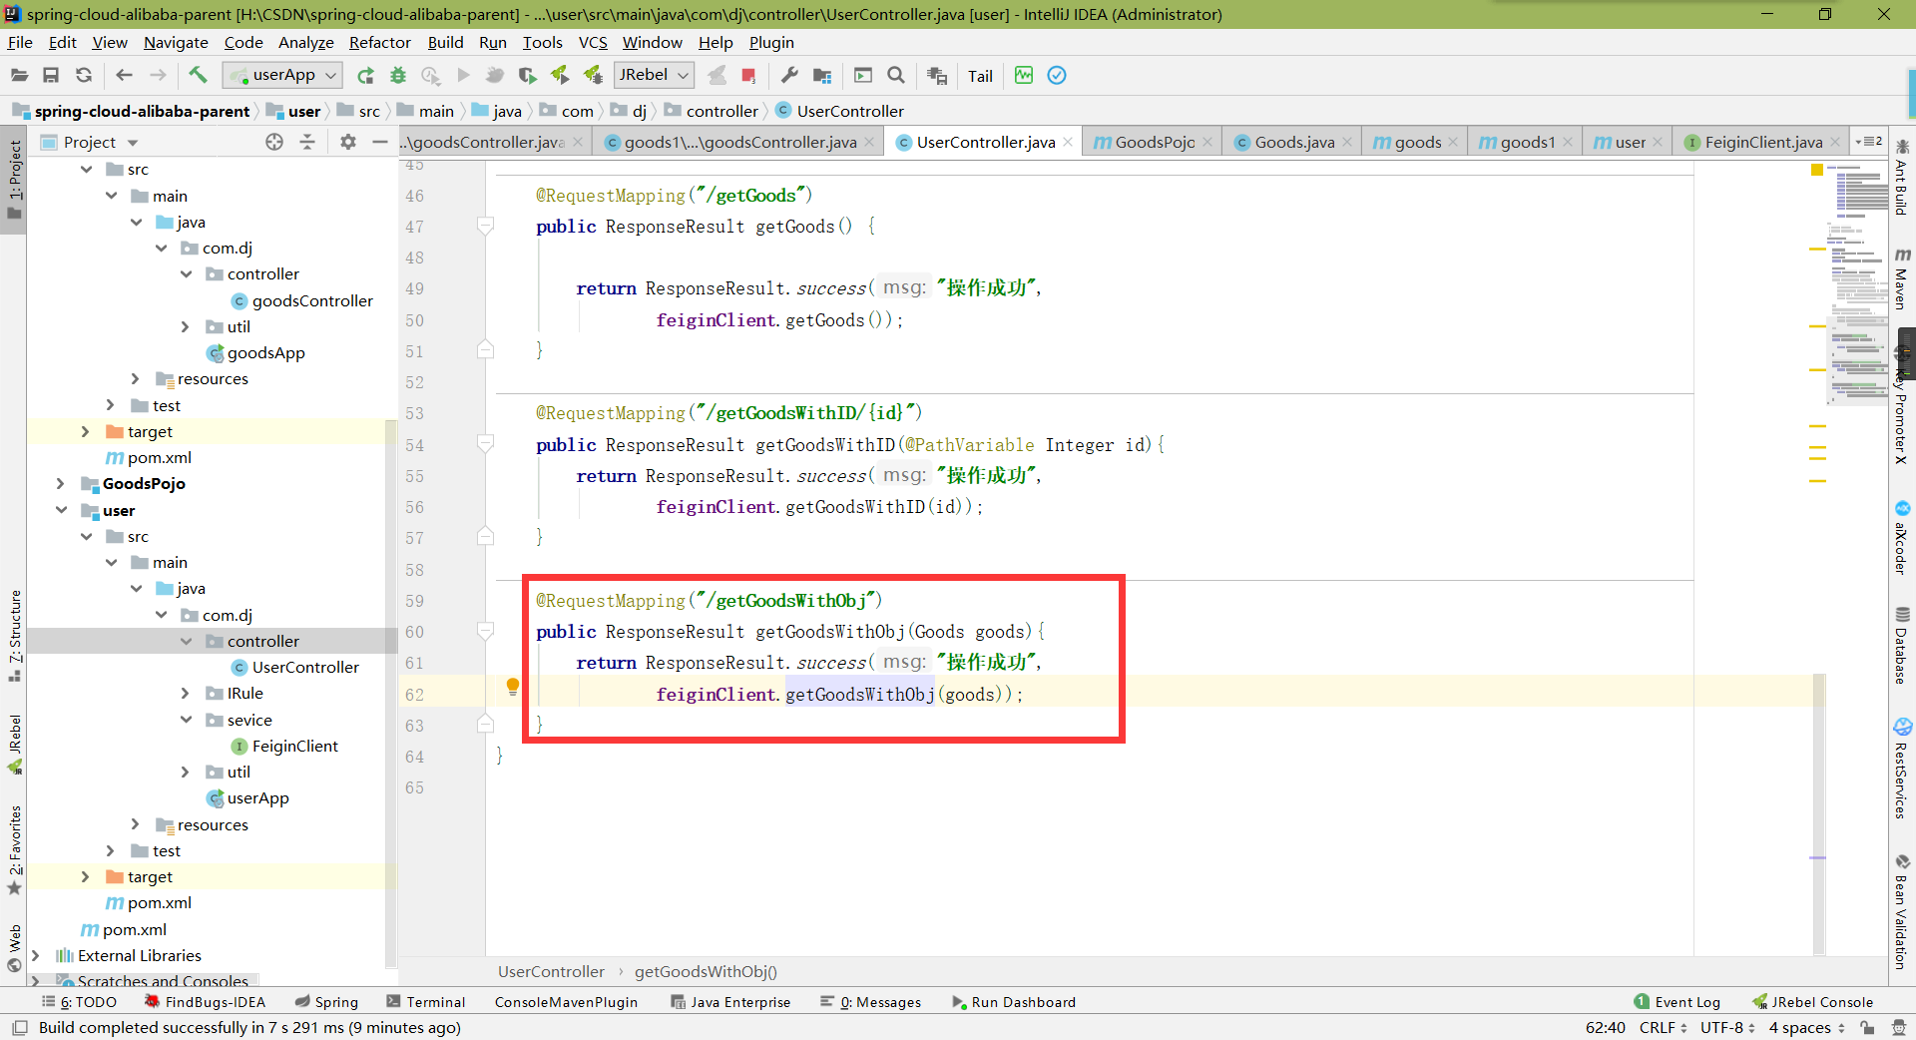This screenshot has height=1040, width=1916.
Task: Click the Open folder toolbar icon
Action: (x=19, y=75)
